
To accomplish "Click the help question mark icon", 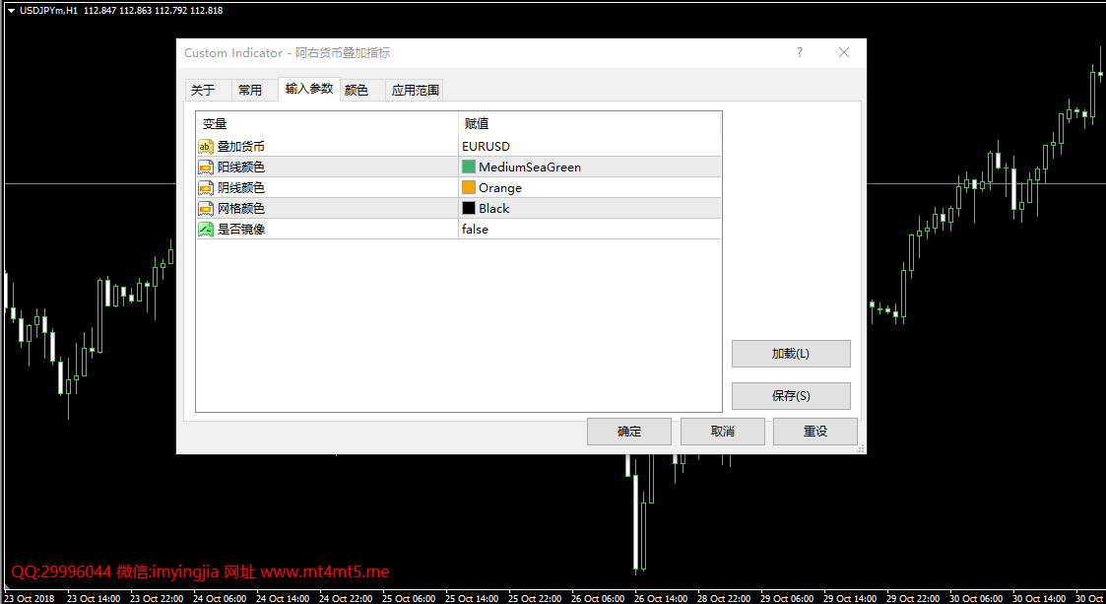I will pos(800,53).
